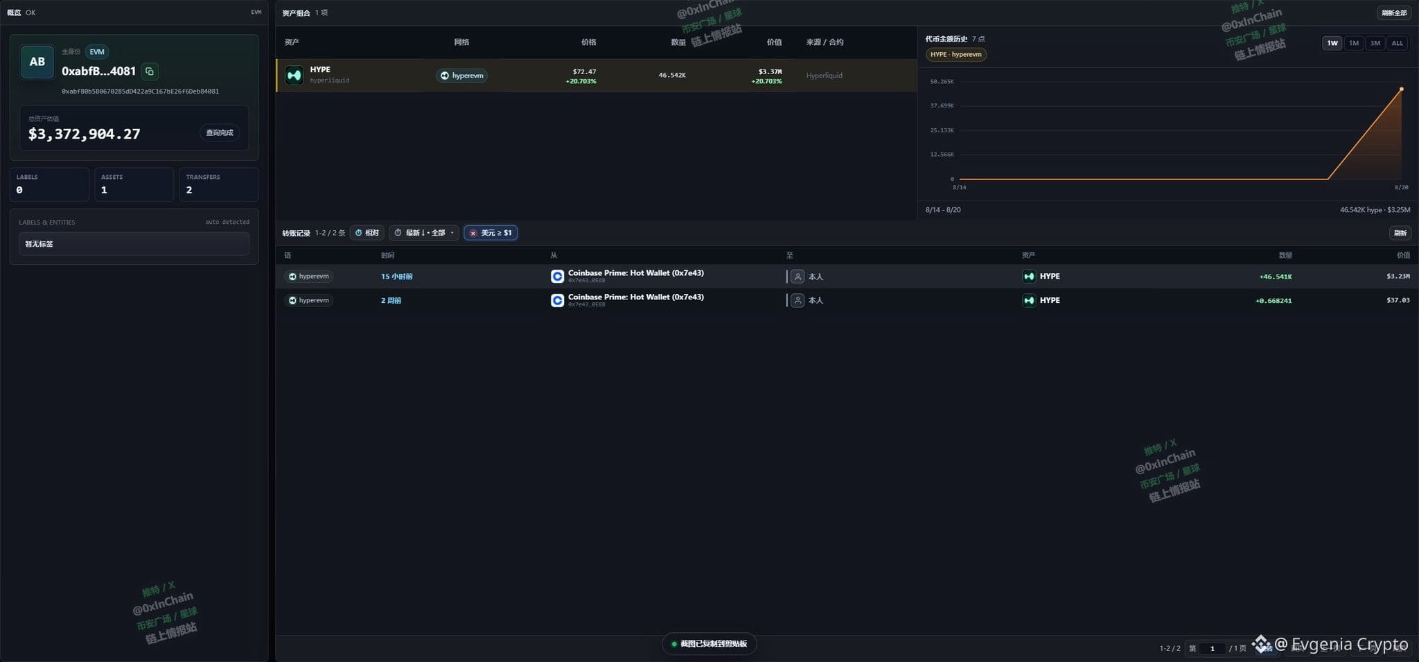Click the 刷新 button in transfer records
Screen dimensions: 1419x662
[x=1400, y=233]
